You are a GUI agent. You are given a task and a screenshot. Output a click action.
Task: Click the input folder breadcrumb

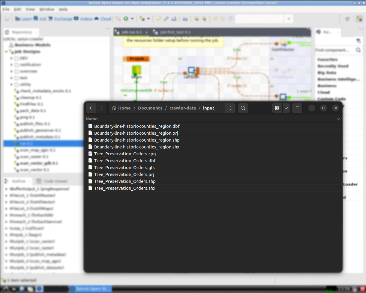[208, 108]
